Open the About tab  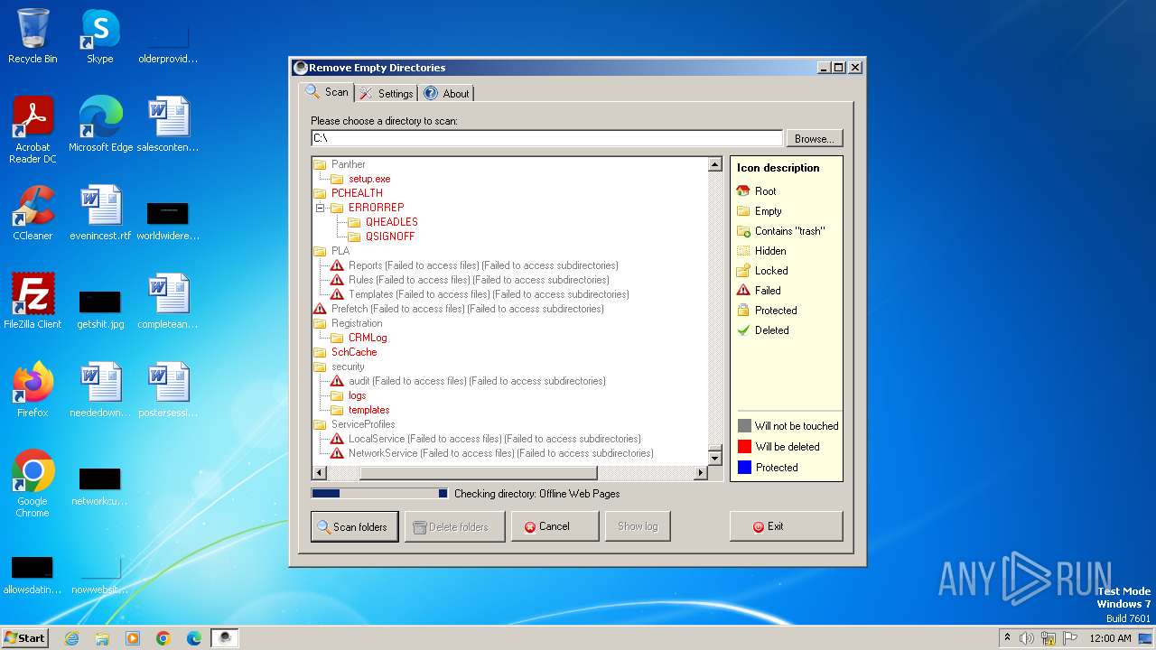(x=446, y=94)
